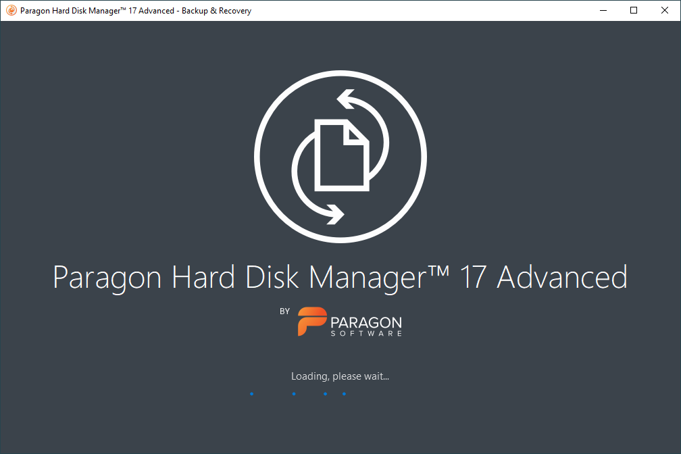
Task: Click the white document page icon
Action: [x=342, y=155]
